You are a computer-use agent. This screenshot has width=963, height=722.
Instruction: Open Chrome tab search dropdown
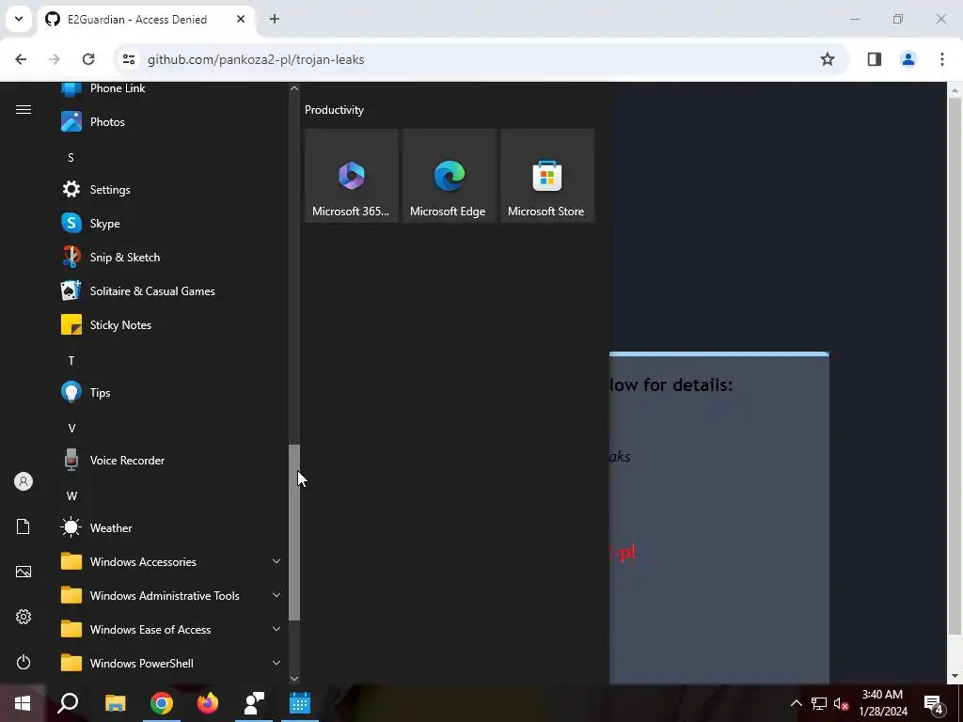coord(19,19)
